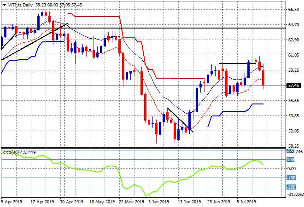Click the current price label 57.45
This screenshot has width=304, height=207.
click(x=293, y=86)
